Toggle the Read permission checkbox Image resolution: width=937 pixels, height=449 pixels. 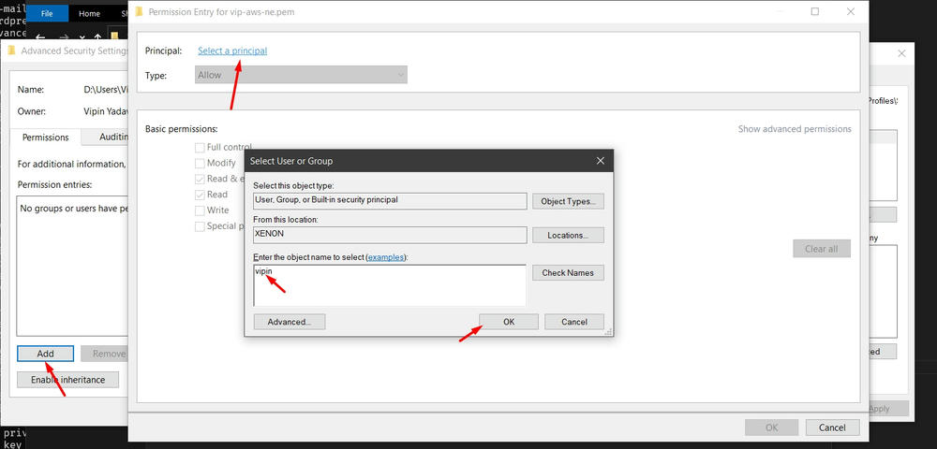(x=200, y=195)
